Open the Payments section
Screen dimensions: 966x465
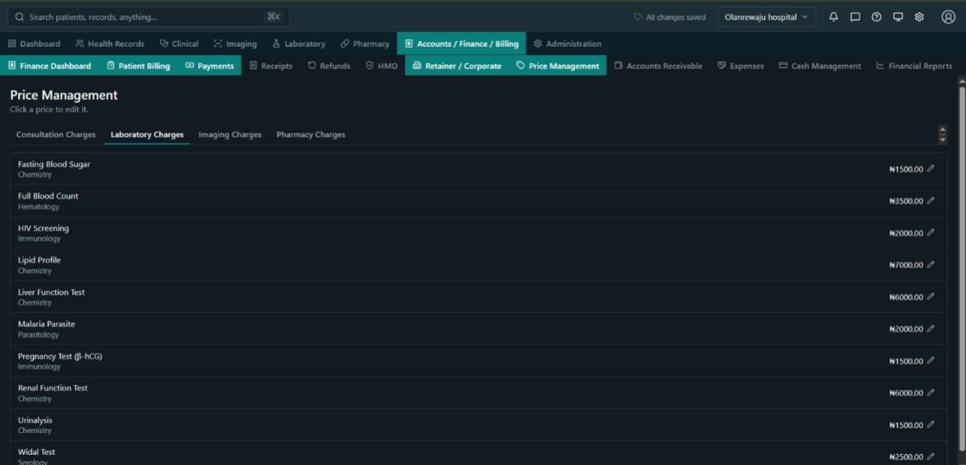[210, 66]
